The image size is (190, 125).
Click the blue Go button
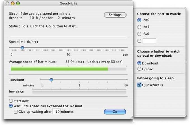click(115, 112)
